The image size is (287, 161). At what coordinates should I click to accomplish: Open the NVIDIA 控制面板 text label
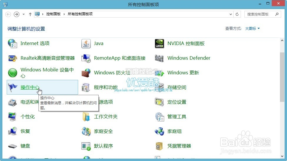coord(186,44)
